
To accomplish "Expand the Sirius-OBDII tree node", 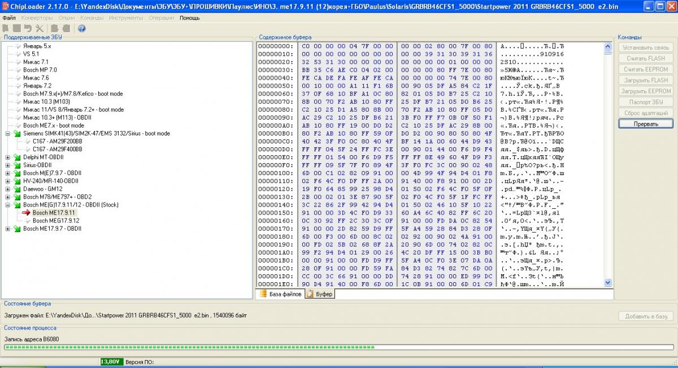I will click(x=7, y=165).
